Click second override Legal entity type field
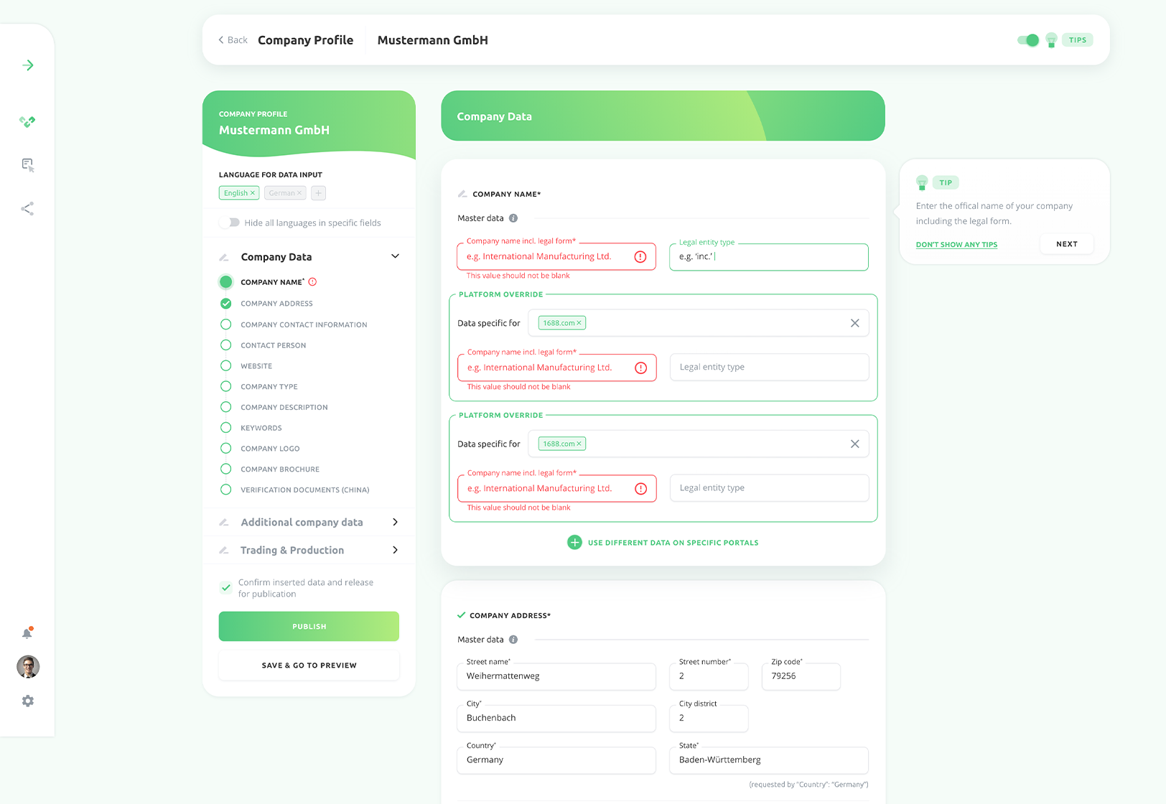 [769, 488]
